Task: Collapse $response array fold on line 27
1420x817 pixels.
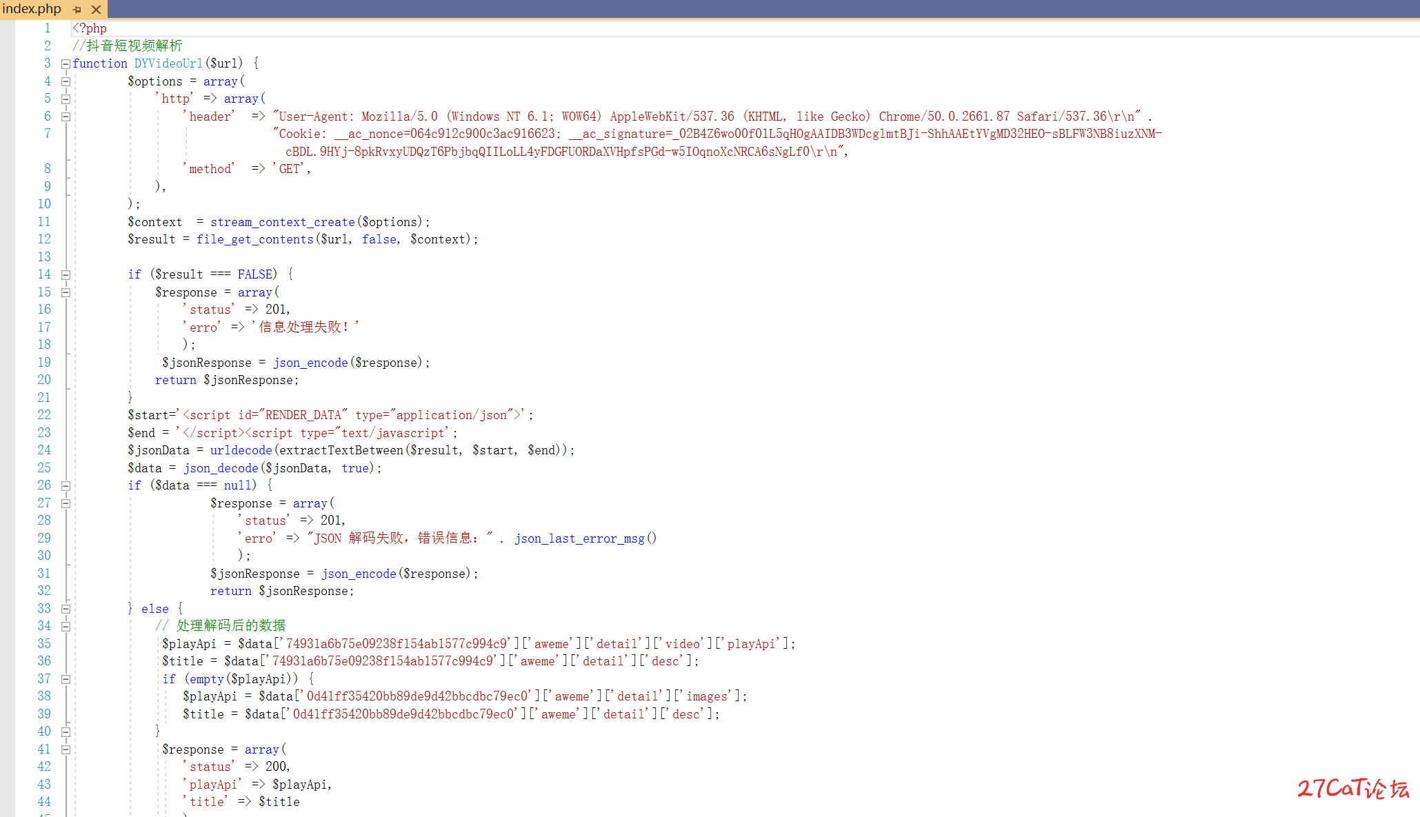Action: point(66,503)
